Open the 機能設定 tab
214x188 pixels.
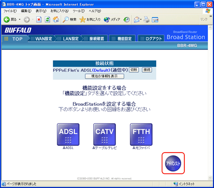point(122,39)
